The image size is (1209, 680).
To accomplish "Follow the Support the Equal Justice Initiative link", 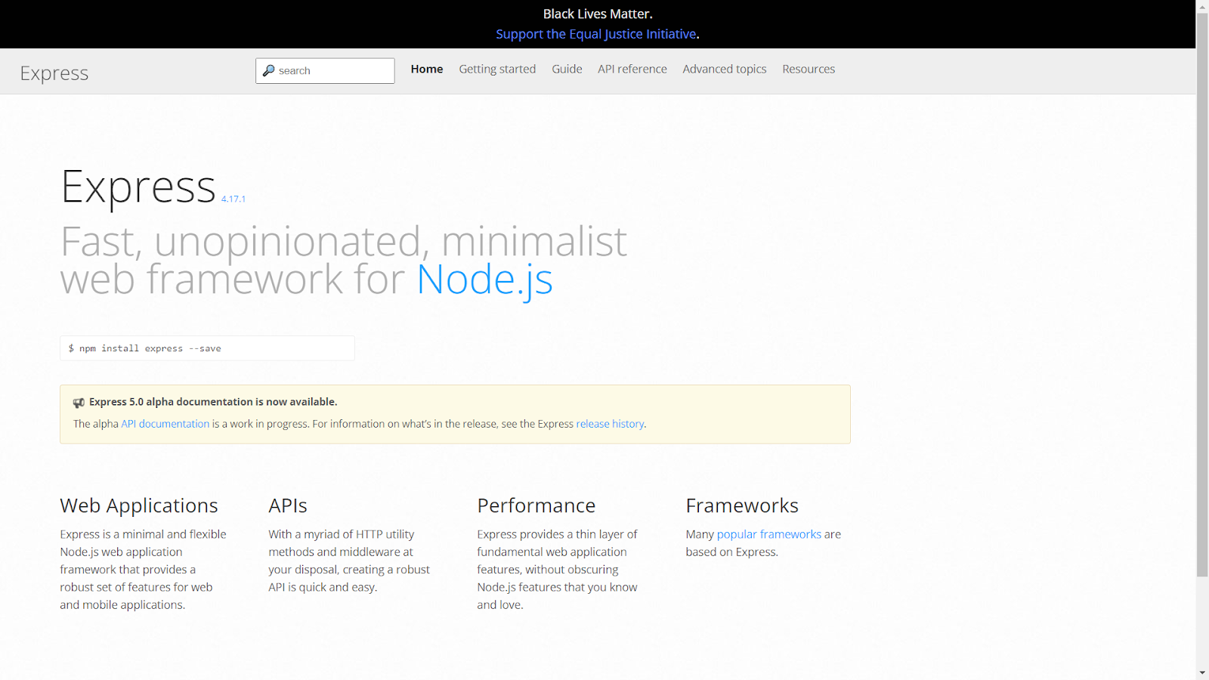I will click(596, 34).
